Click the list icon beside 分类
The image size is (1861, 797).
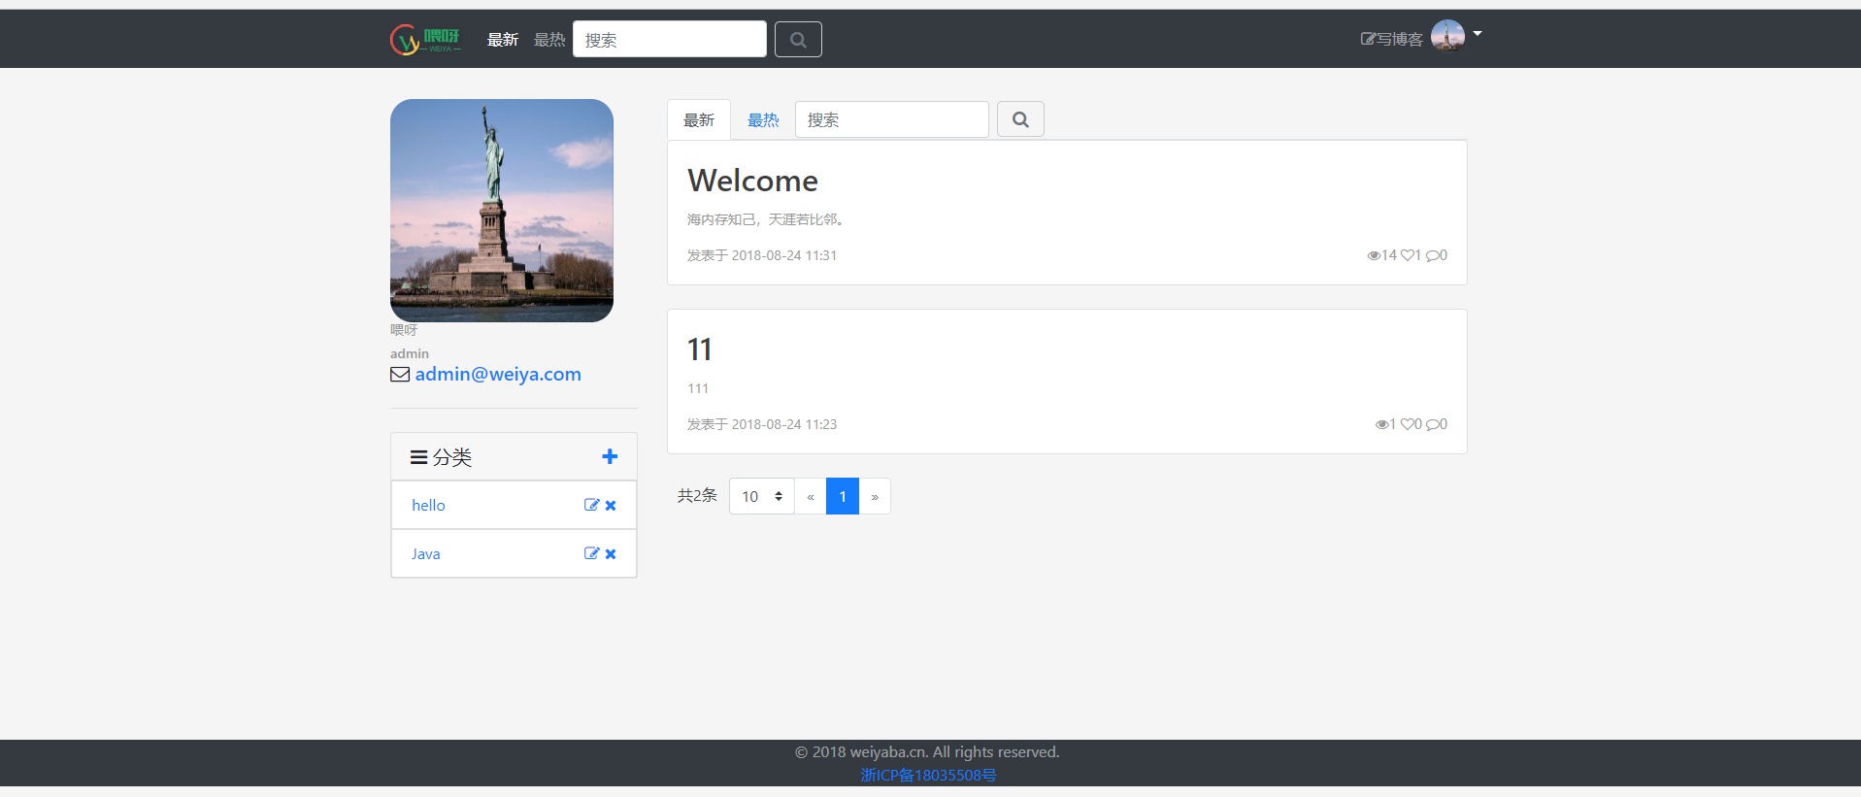[x=419, y=457]
